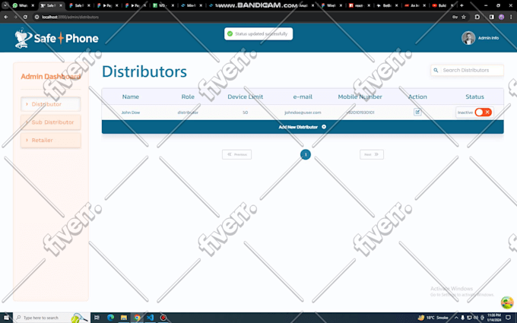This screenshot has width=517, height=323.
Task: Click the Mobile Number column header
Action: tap(360, 97)
